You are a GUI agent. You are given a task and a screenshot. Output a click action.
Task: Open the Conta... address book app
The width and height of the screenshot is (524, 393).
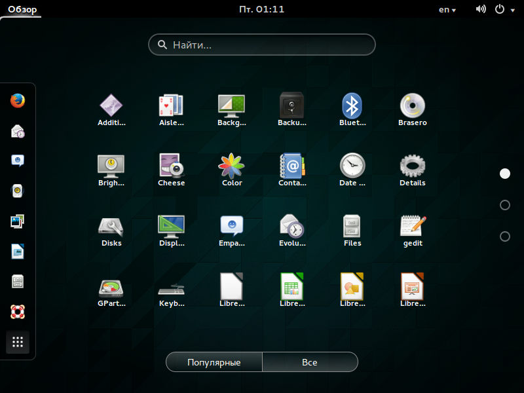click(x=291, y=170)
